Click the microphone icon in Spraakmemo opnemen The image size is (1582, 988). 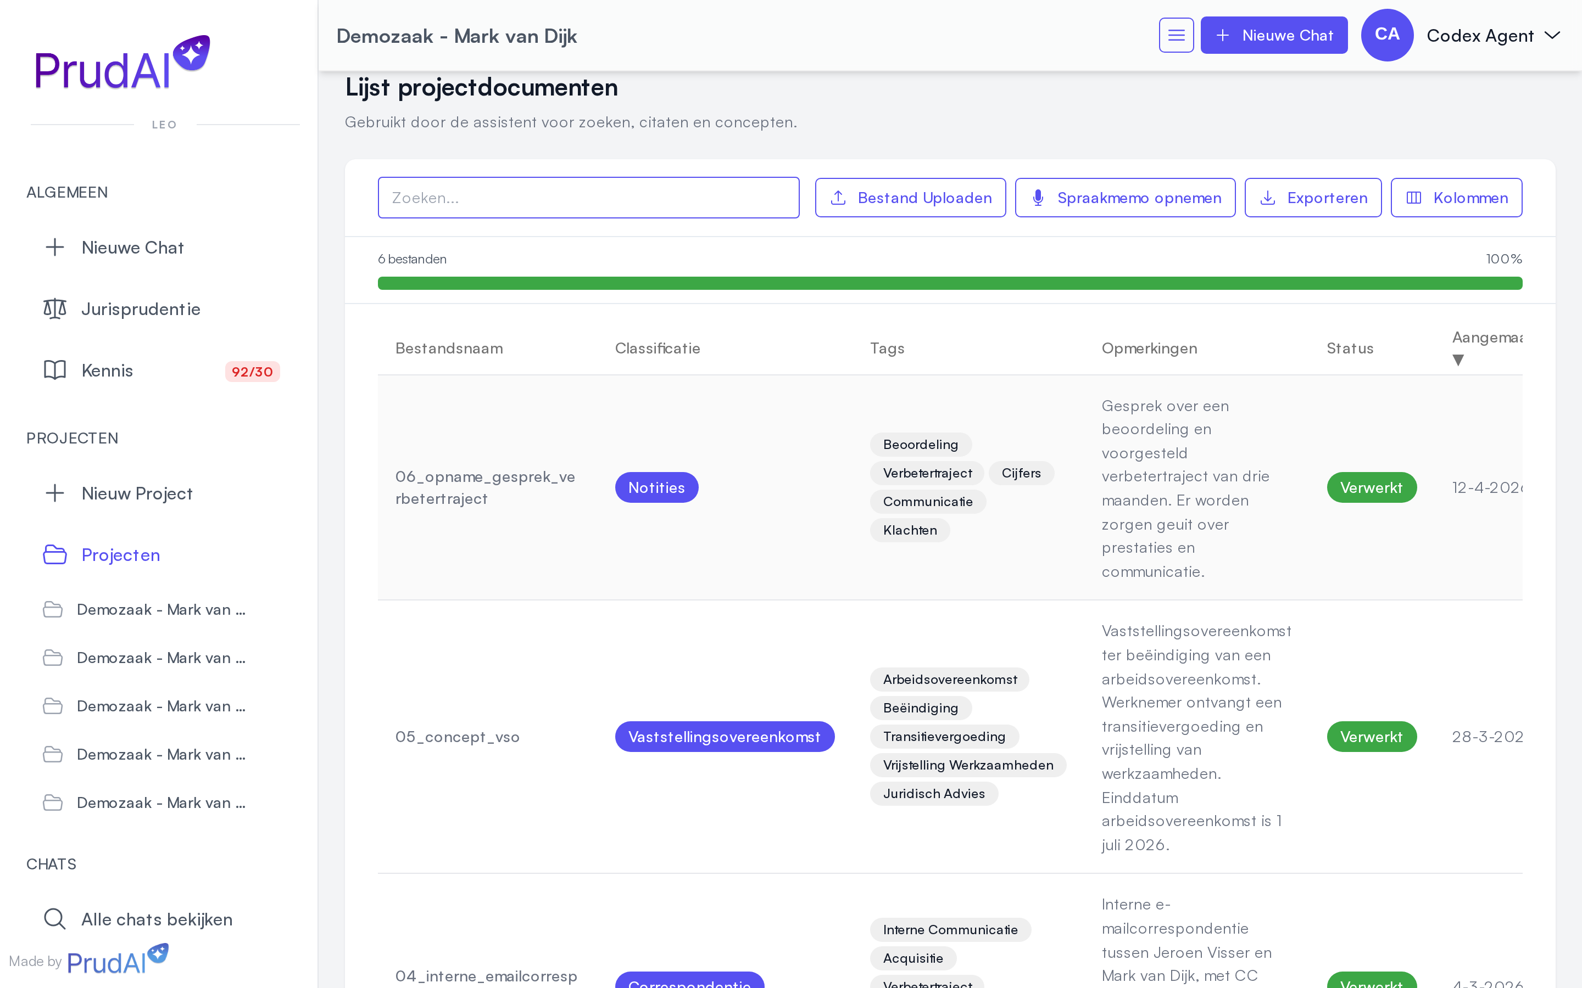click(x=1038, y=198)
